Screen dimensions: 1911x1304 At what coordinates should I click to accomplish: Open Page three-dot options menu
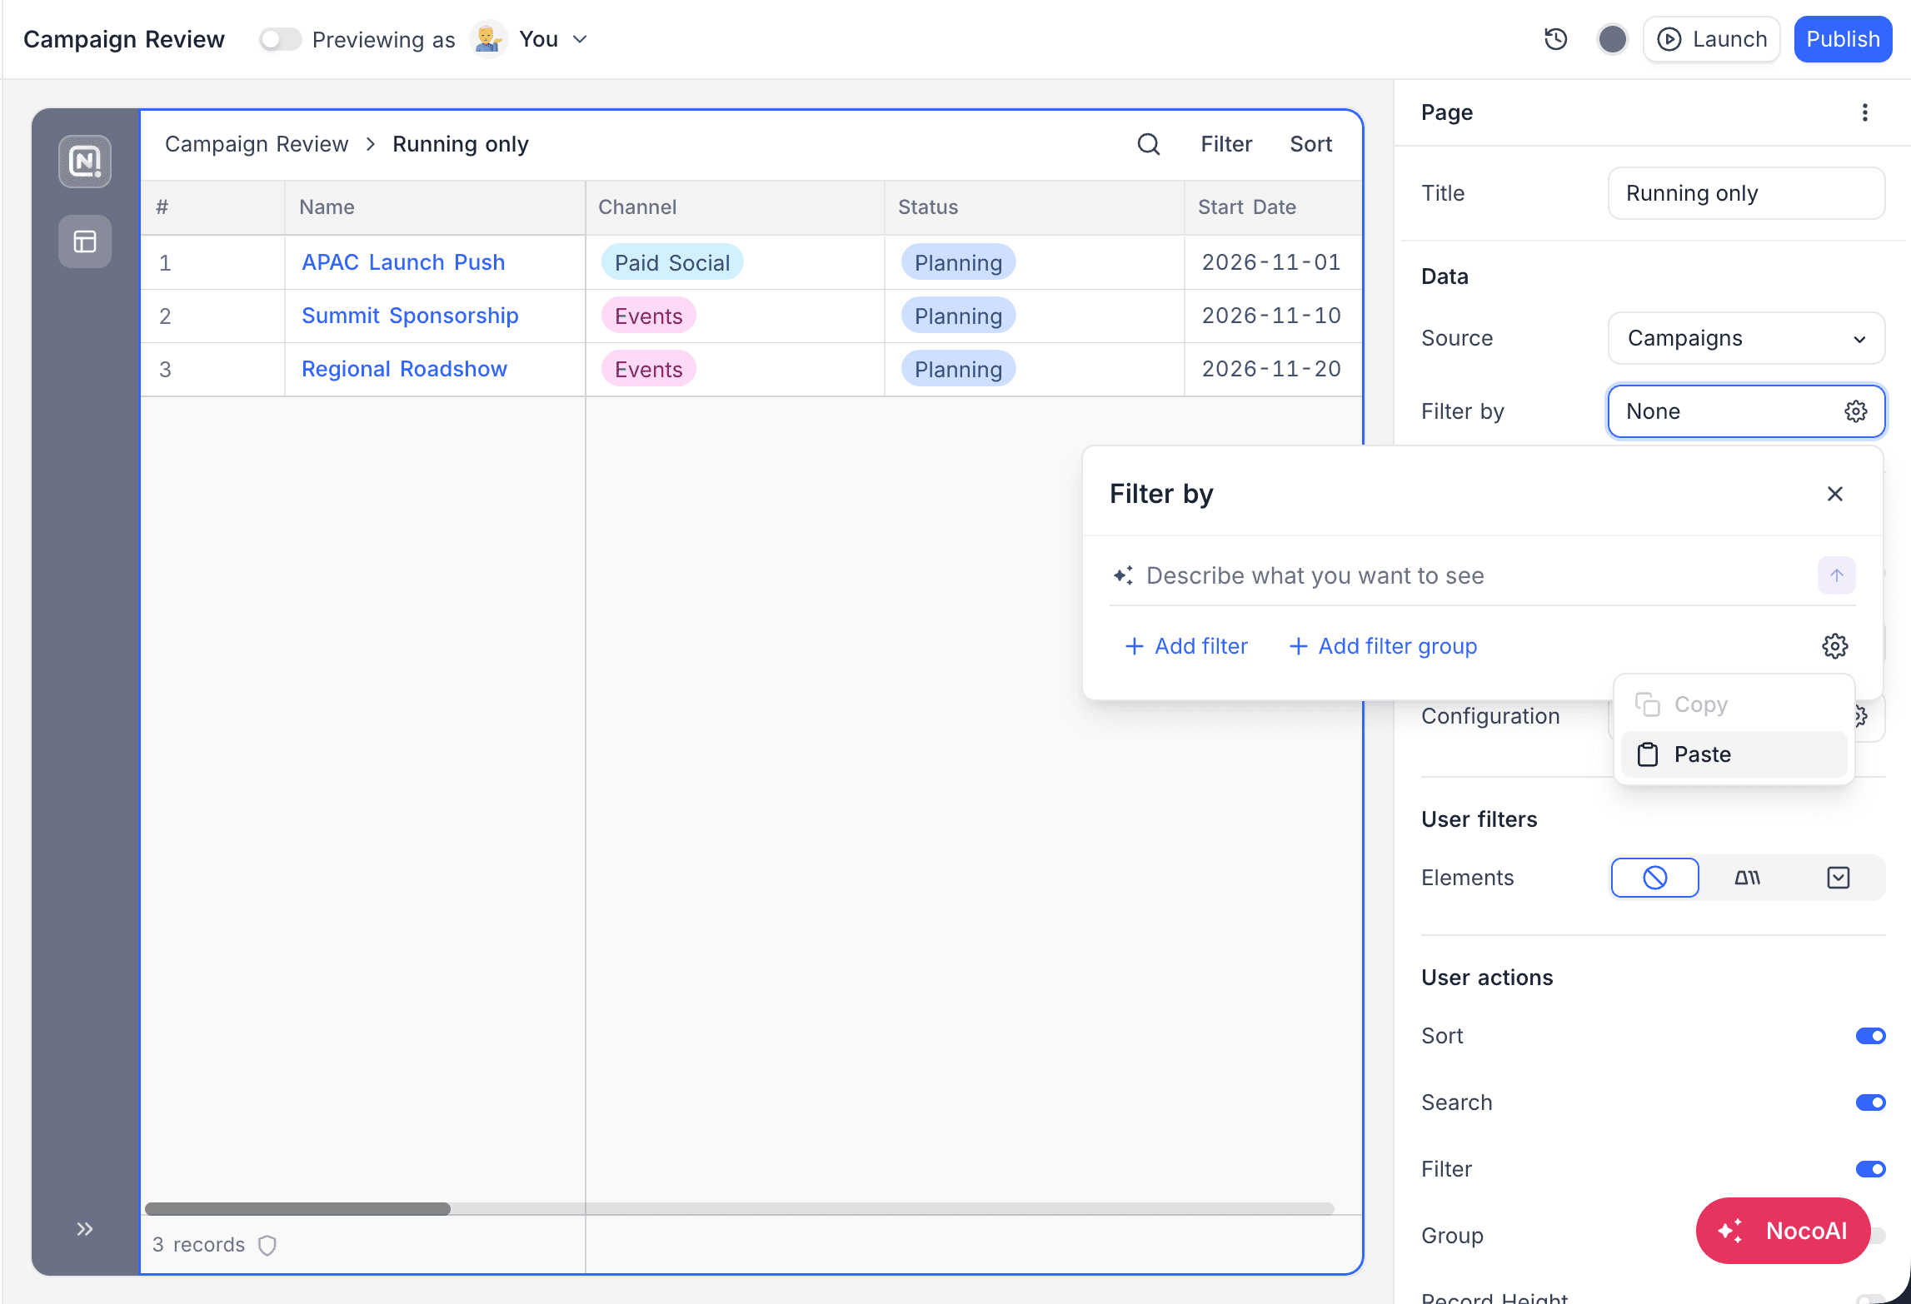[x=1864, y=112]
